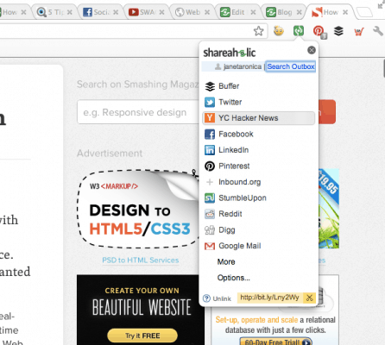Switch to the Web tab
385x345 pixels.
click(192, 12)
